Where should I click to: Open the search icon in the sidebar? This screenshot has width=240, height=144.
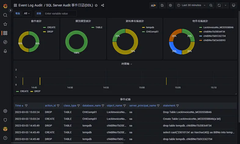point(5,15)
